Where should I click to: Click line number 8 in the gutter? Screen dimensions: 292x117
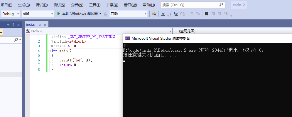point(39,70)
